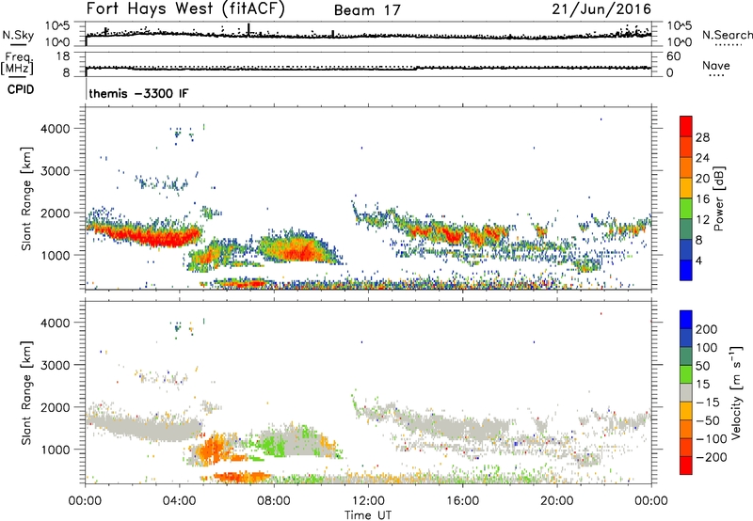This screenshot has width=753, height=521.
Task: Click '4000' tick on power panel
Action: 55,129
